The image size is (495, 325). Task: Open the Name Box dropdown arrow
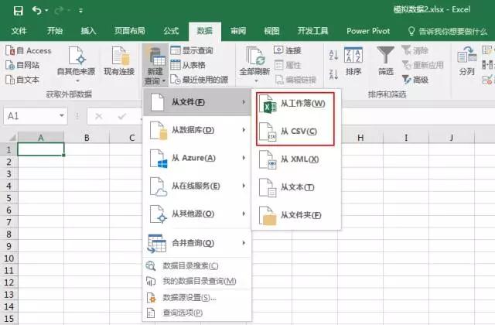pyautogui.click(x=62, y=116)
